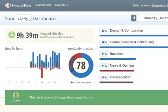Open Communication & Scheduling category
Viewport: 168px width, 112px height.
pyautogui.click(x=131, y=42)
